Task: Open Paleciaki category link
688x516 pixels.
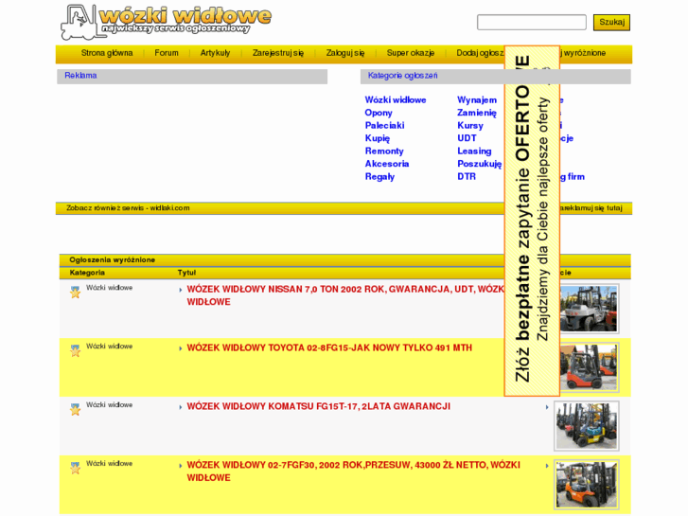Action: 384,126
